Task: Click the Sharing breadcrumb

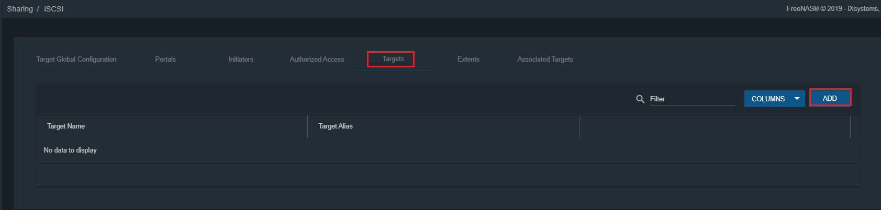Action: pyautogui.click(x=20, y=9)
